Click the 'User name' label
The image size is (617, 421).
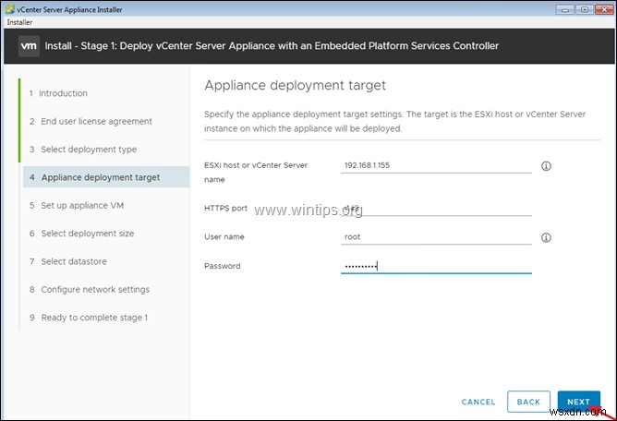tap(224, 237)
